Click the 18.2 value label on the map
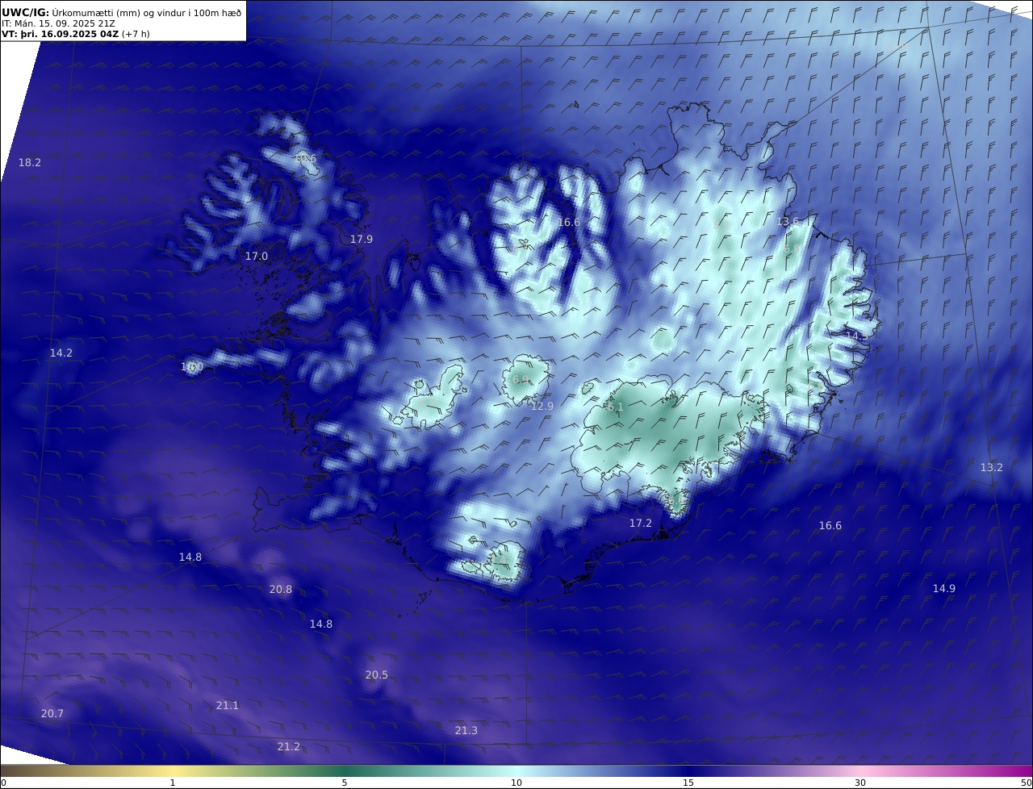 click(x=30, y=163)
